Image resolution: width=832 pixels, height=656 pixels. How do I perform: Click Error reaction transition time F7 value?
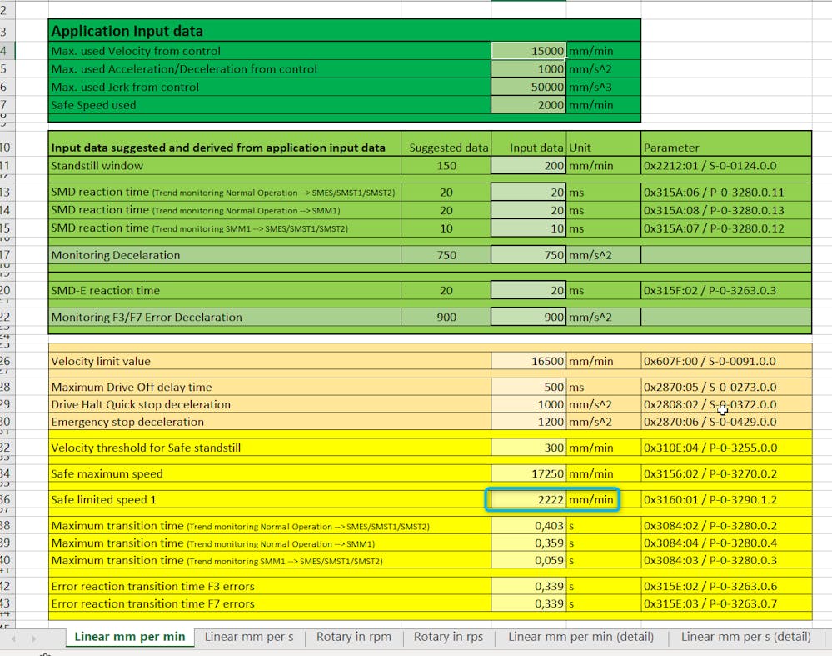(x=529, y=604)
